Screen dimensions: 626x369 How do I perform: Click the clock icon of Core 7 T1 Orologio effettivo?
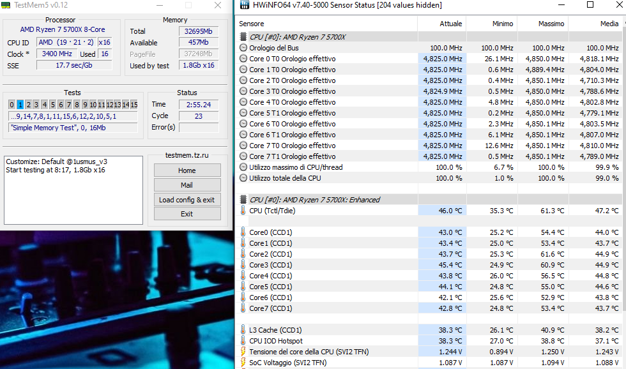[243, 156]
